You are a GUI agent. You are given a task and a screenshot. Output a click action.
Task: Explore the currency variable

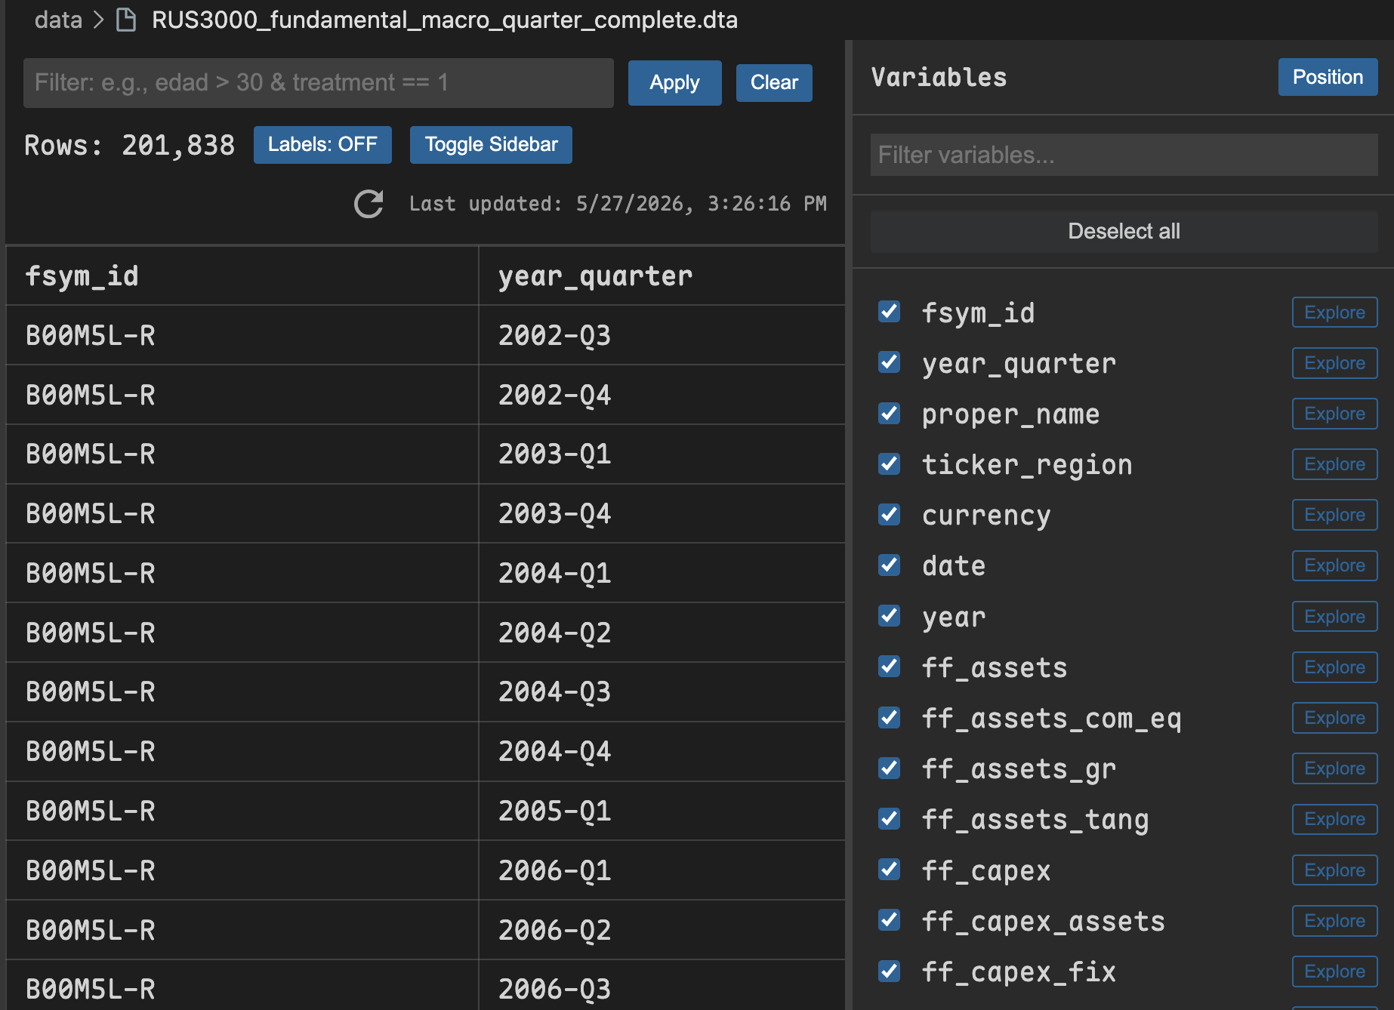tap(1334, 515)
